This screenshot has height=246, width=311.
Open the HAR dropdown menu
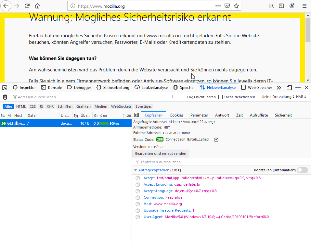click(301, 97)
